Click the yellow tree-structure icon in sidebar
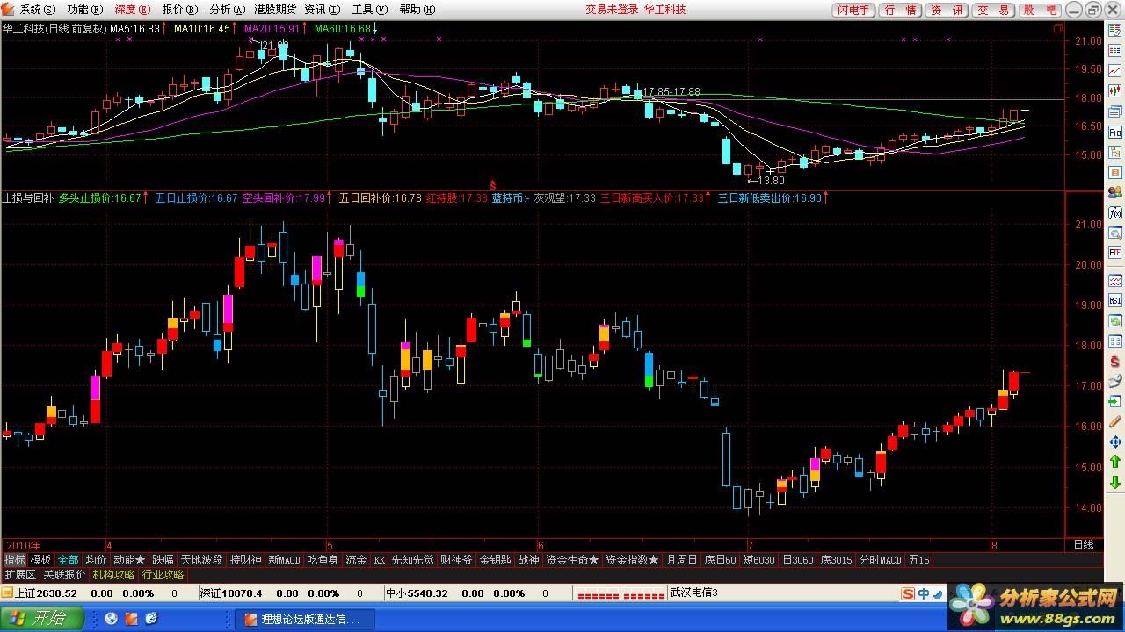Image resolution: width=1125 pixels, height=632 pixels. click(x=1115, y=152)
